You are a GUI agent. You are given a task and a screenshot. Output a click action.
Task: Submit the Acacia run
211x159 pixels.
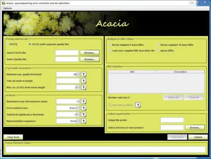198,137
